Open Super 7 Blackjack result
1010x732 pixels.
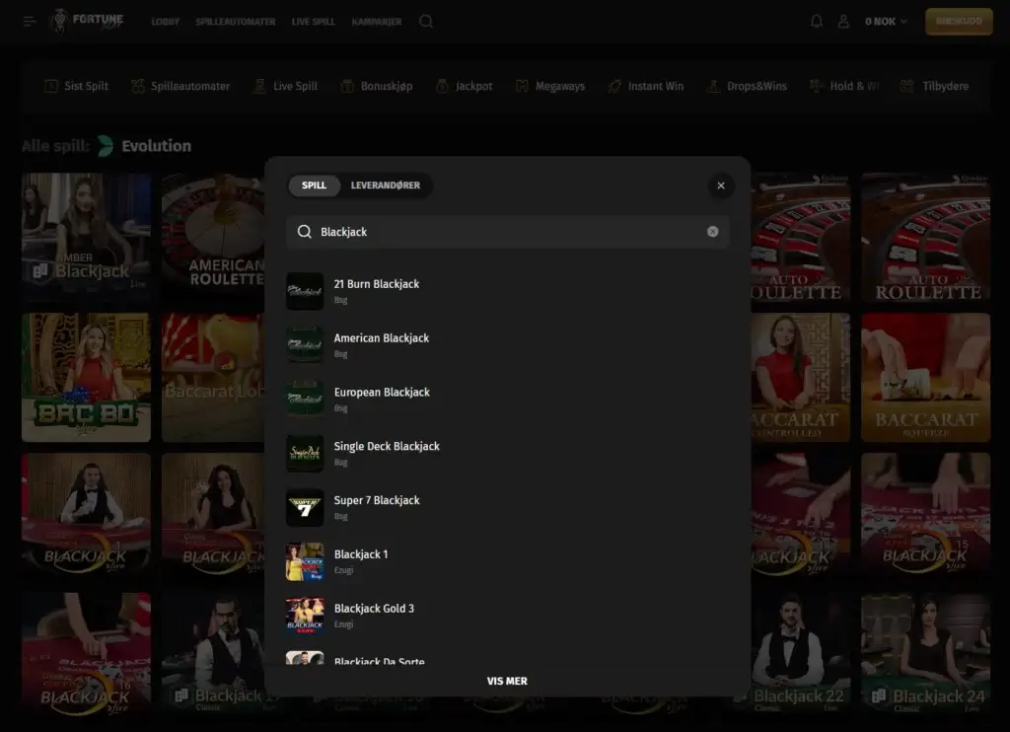[508, 508]
